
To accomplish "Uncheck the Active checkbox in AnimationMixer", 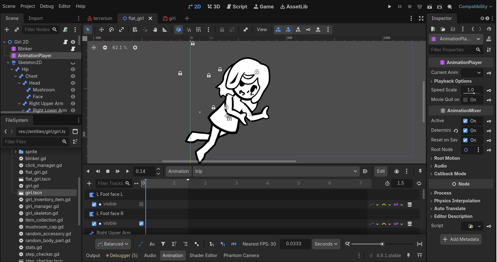I will (465, 121).
